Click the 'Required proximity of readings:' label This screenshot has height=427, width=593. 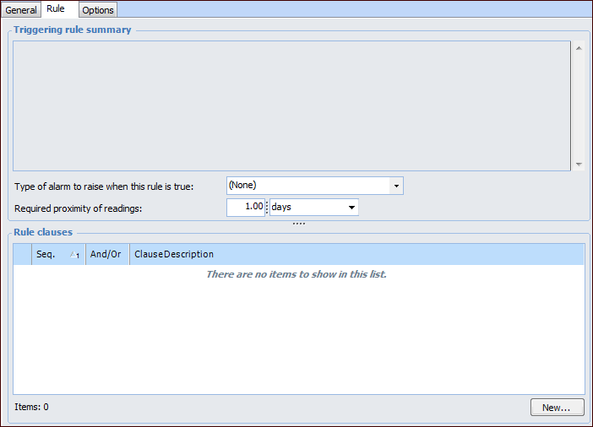[x=79, y=208]
